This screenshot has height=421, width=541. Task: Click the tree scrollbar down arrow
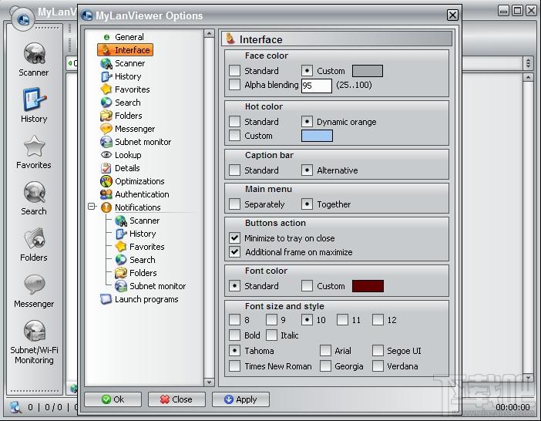[209, 382]
